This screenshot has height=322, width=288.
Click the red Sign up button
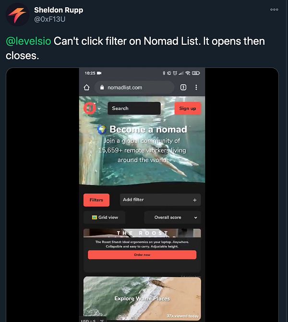[x=188, y=108]
